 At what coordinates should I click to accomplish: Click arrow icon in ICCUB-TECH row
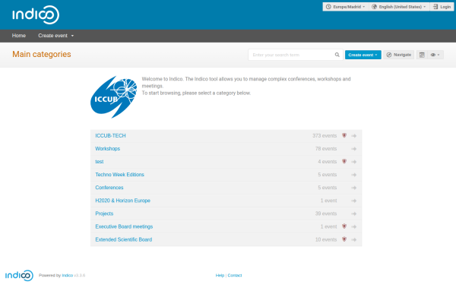point(354,136)
